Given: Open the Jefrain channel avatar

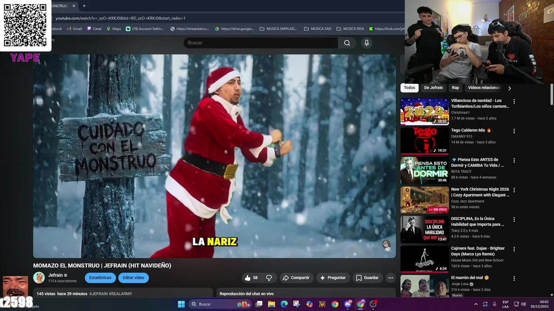Looking at the screenshot, I should tap(39, 278).
